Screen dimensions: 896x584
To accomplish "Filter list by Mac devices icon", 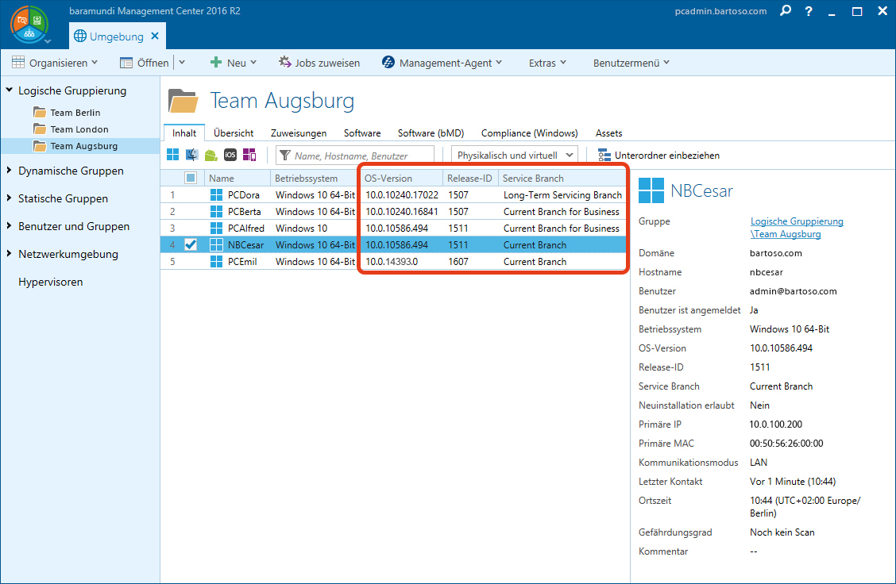I will pyautogui.click(x=192, y=155).
